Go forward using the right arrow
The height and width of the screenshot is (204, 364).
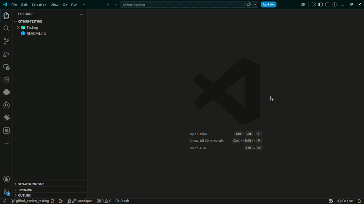pos(116,5)
